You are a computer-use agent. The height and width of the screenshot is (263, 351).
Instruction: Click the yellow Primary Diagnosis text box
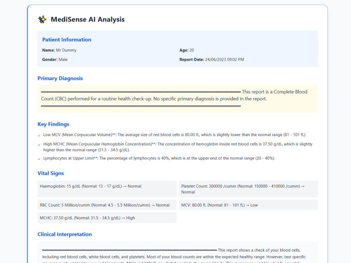point(178,99)
